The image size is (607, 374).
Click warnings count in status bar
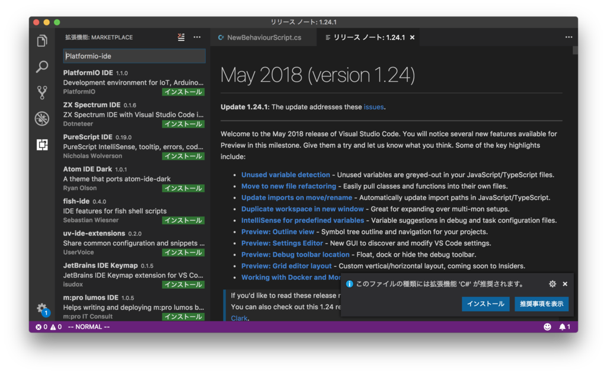tap(56, 327)
